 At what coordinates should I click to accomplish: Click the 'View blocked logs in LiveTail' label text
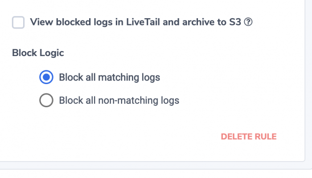click(95, 22)
